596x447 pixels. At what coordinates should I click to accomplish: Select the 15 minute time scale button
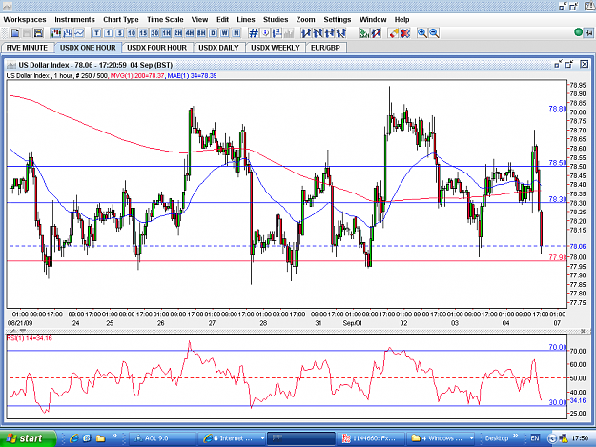click(143, 33)
